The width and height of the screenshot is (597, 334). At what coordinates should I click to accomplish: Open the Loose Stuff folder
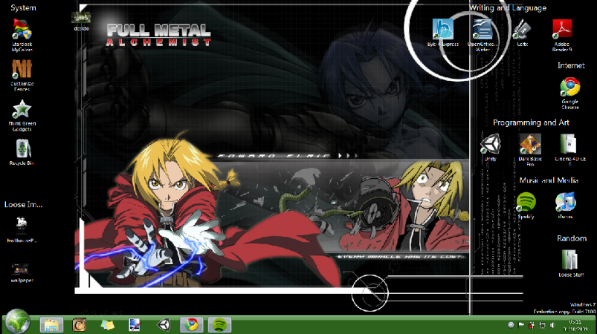click(x=571, y=263)
